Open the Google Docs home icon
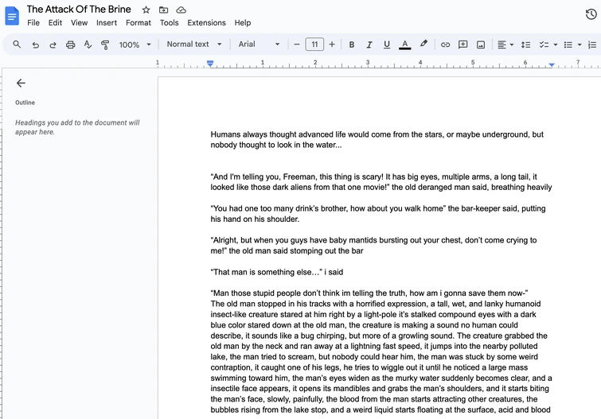The height and width of the screenshot is (419, 601). click(x=12, y=16)
